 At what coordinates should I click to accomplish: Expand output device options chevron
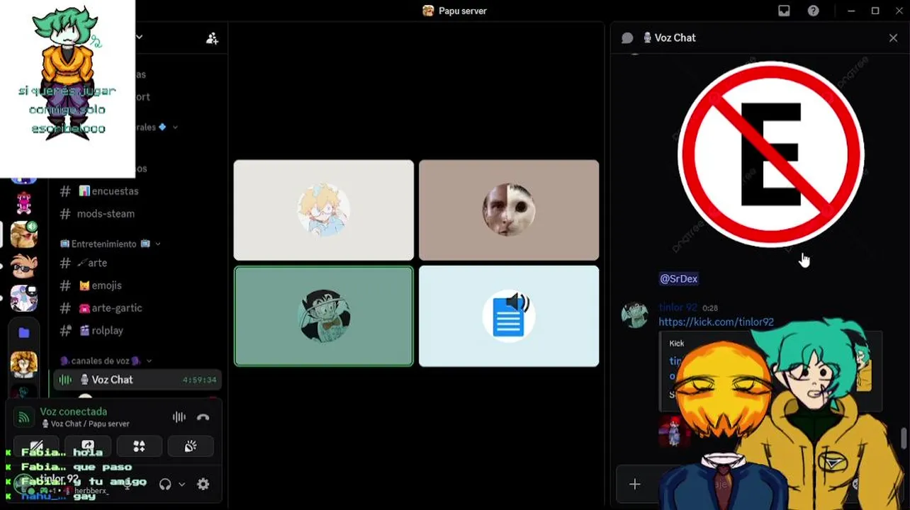click(x=181, y=484)
